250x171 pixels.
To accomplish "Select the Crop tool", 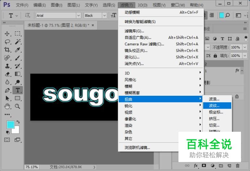I will pos(7,50).
